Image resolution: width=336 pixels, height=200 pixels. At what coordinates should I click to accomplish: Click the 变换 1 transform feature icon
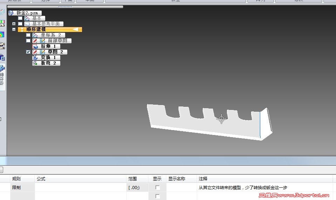pyautogui.click(x=35, y=58)
